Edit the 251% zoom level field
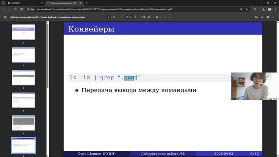The width and height of the screenshot is (279, 157). [x=129, y=17]
